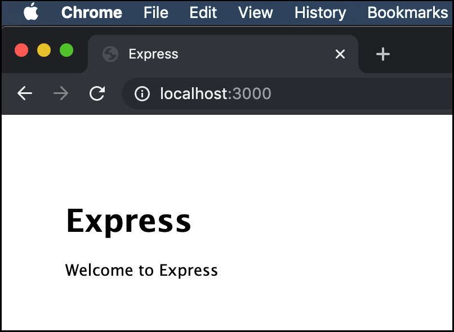Click the Express page heading
The height and width of the screenshot is (332, 454).
tap(128, 221)
